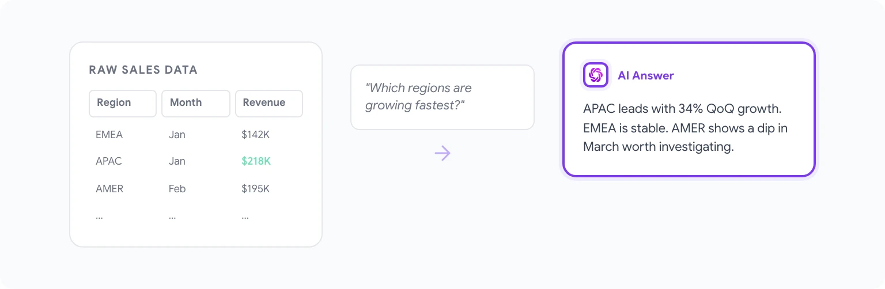Click the Feb month cell

tap(177, 188)
